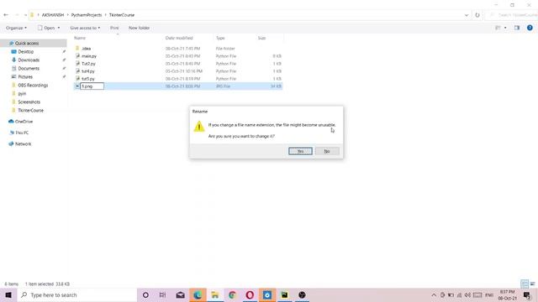Open Task View on the taskbar
Image resolution: width=538 pixels, height=302 pixels.
[x=162, y=294]
